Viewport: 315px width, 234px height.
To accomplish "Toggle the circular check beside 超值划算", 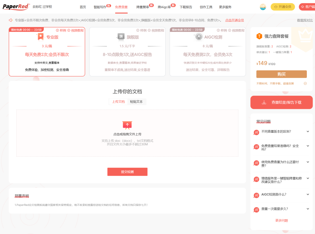I will coord(305,84).
